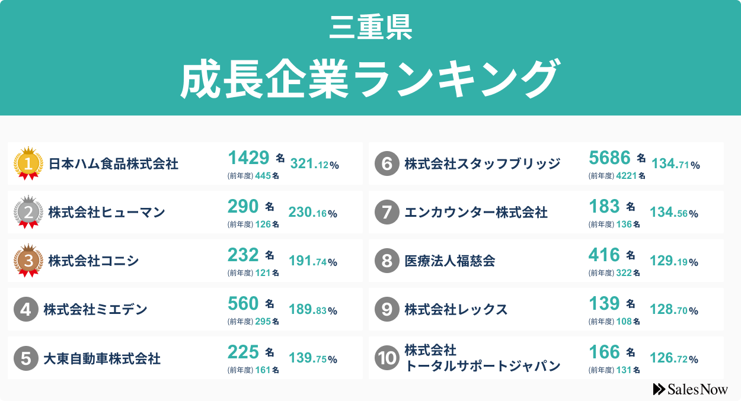This screenshot has height=401, width=741.
Task: Click the 株式会社ミエデン company name
Action: click(x=95, y=310)
